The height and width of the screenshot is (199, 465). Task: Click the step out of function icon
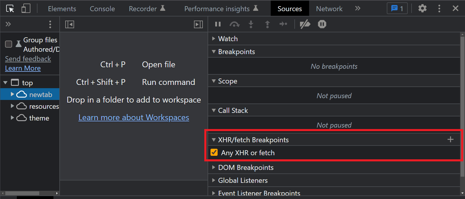(267, 24)
